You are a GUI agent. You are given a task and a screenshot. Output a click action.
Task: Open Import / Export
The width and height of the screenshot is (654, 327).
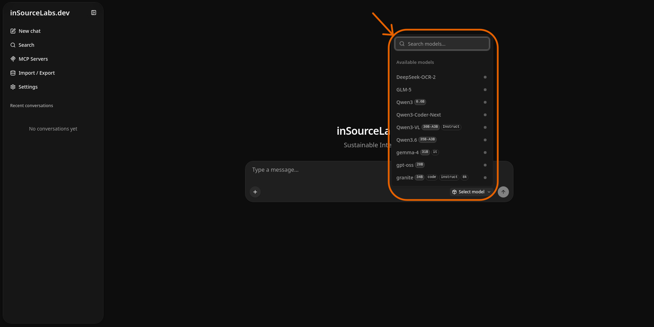pyautogui.click(x=53, y=73)
